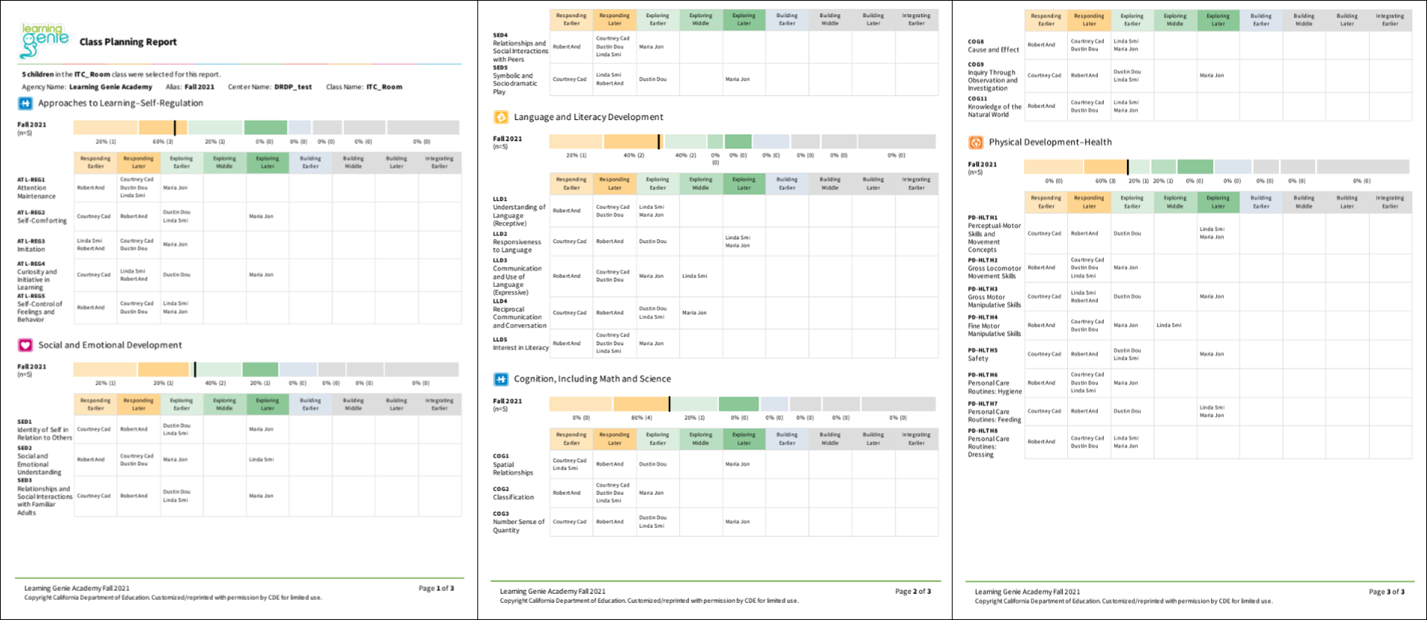Select the Social and Emotional Development heart icon
Viewport: 1427px width, 620px height.
(x=25, y=345)
